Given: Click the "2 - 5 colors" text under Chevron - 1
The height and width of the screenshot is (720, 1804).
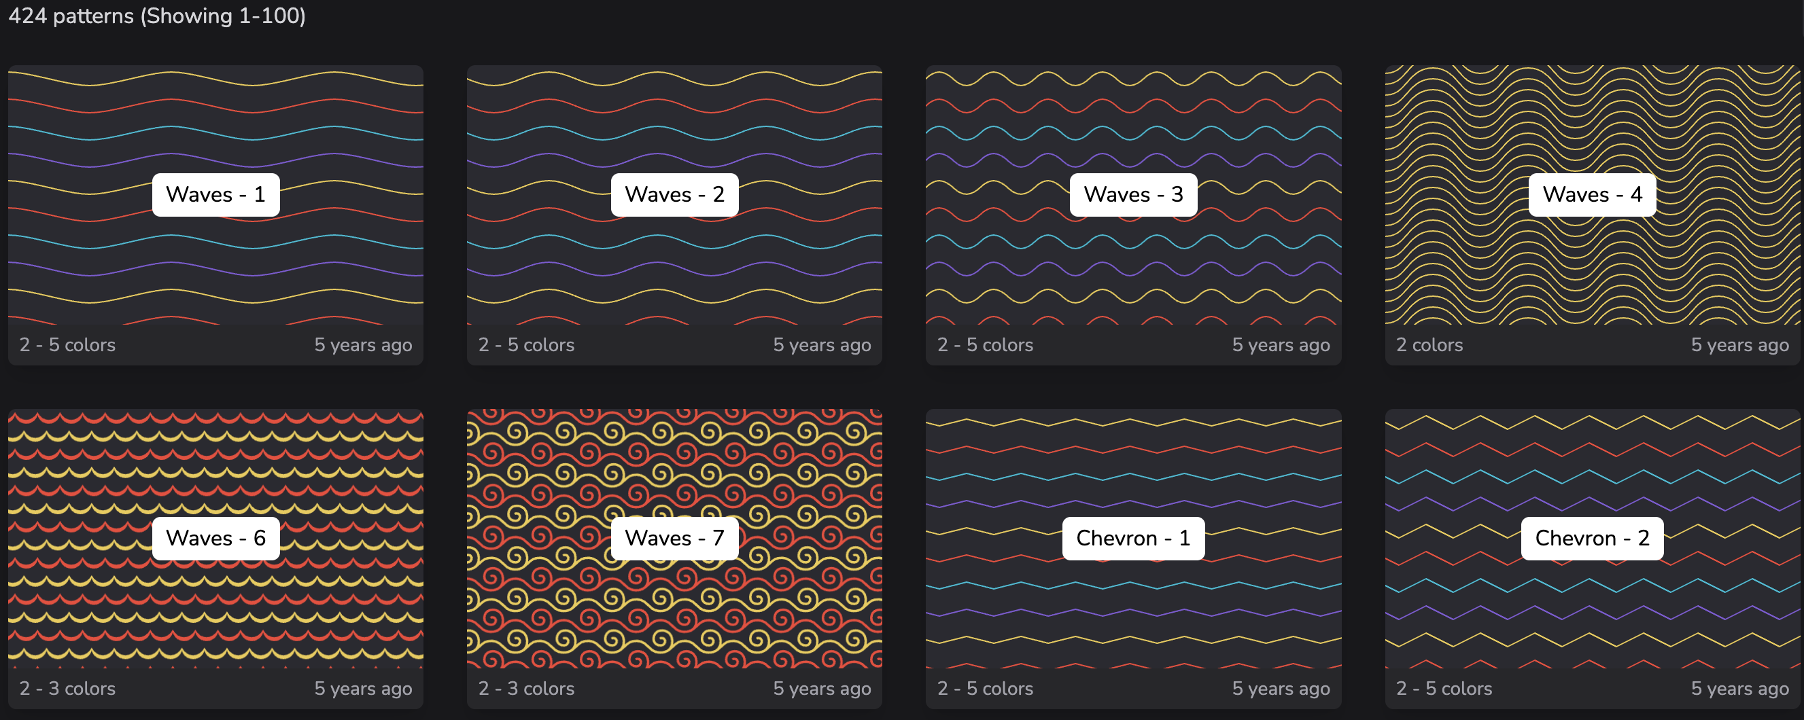Looking at the screenshot, I should [x=985, y=689].
